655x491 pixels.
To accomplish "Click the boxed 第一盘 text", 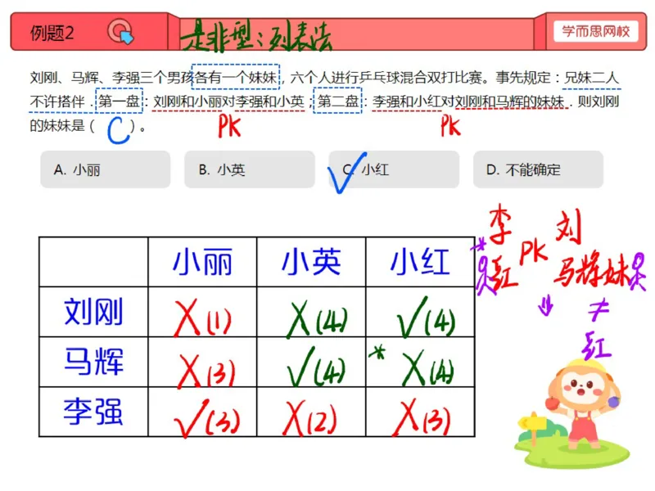I will [x=119, y=101].
